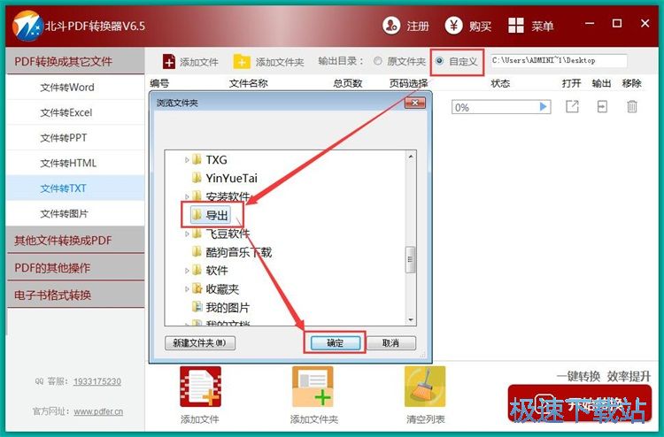Click the 文件名称 column header
664x437 pixels.
point(248,83)
